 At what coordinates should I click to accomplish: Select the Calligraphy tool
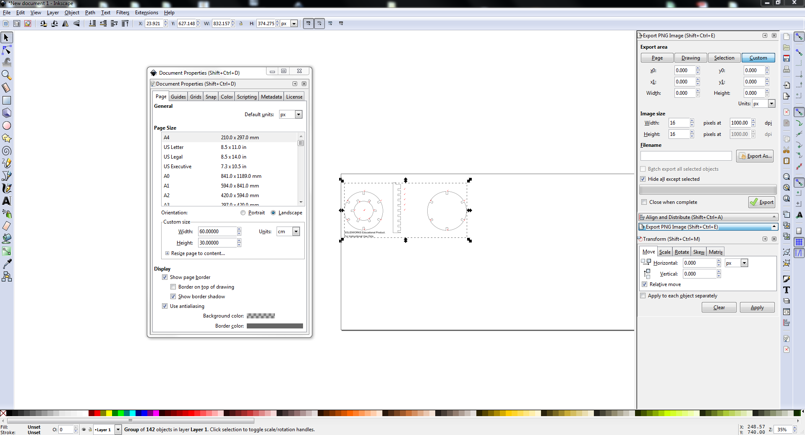pos(7,188)
